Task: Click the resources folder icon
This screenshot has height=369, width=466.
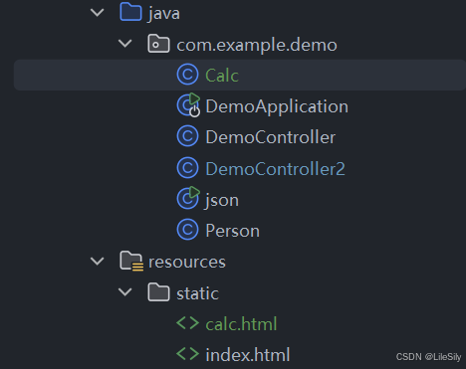Action: click(131, 261)
